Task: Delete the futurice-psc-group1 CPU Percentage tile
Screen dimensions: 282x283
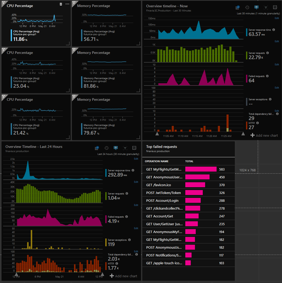Action: tap(61, 4)
